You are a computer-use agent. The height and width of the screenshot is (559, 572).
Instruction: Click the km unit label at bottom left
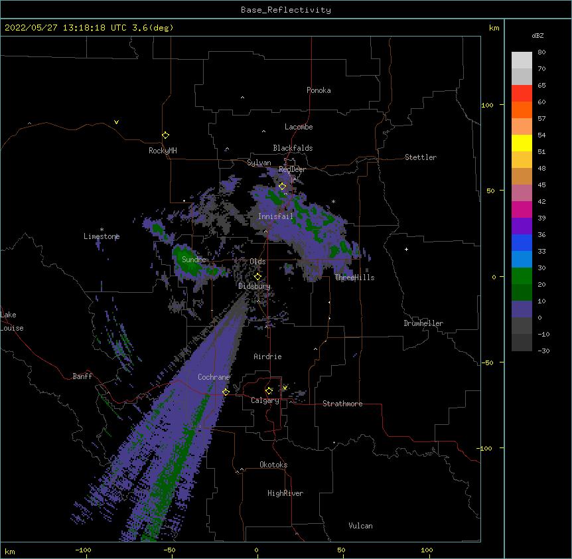click(x=9, y=551)
